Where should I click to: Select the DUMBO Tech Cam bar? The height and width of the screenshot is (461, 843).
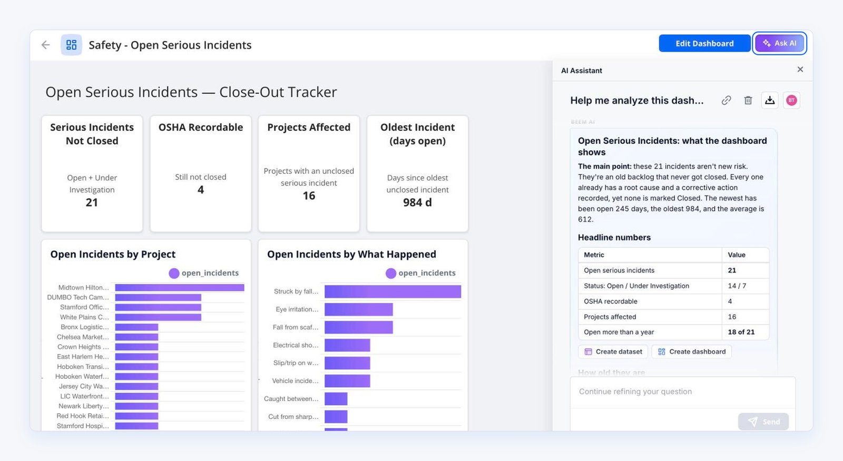point(158,297)
